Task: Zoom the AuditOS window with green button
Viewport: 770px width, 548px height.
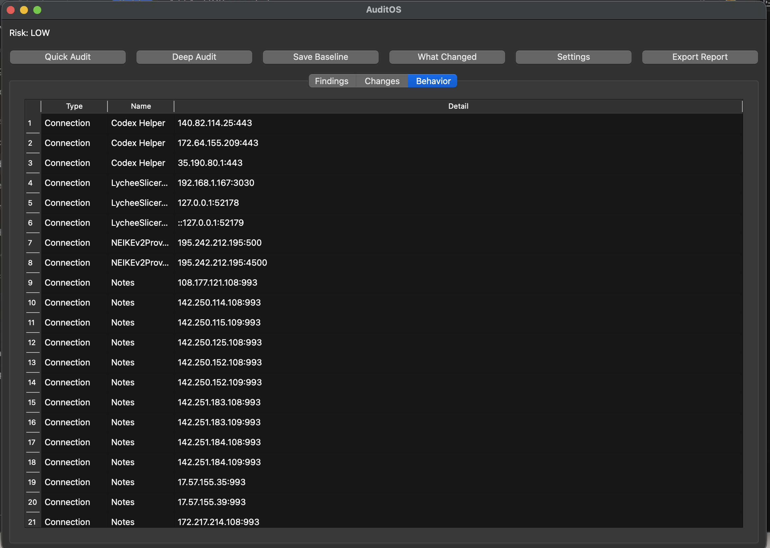Action: coord(38,10)
